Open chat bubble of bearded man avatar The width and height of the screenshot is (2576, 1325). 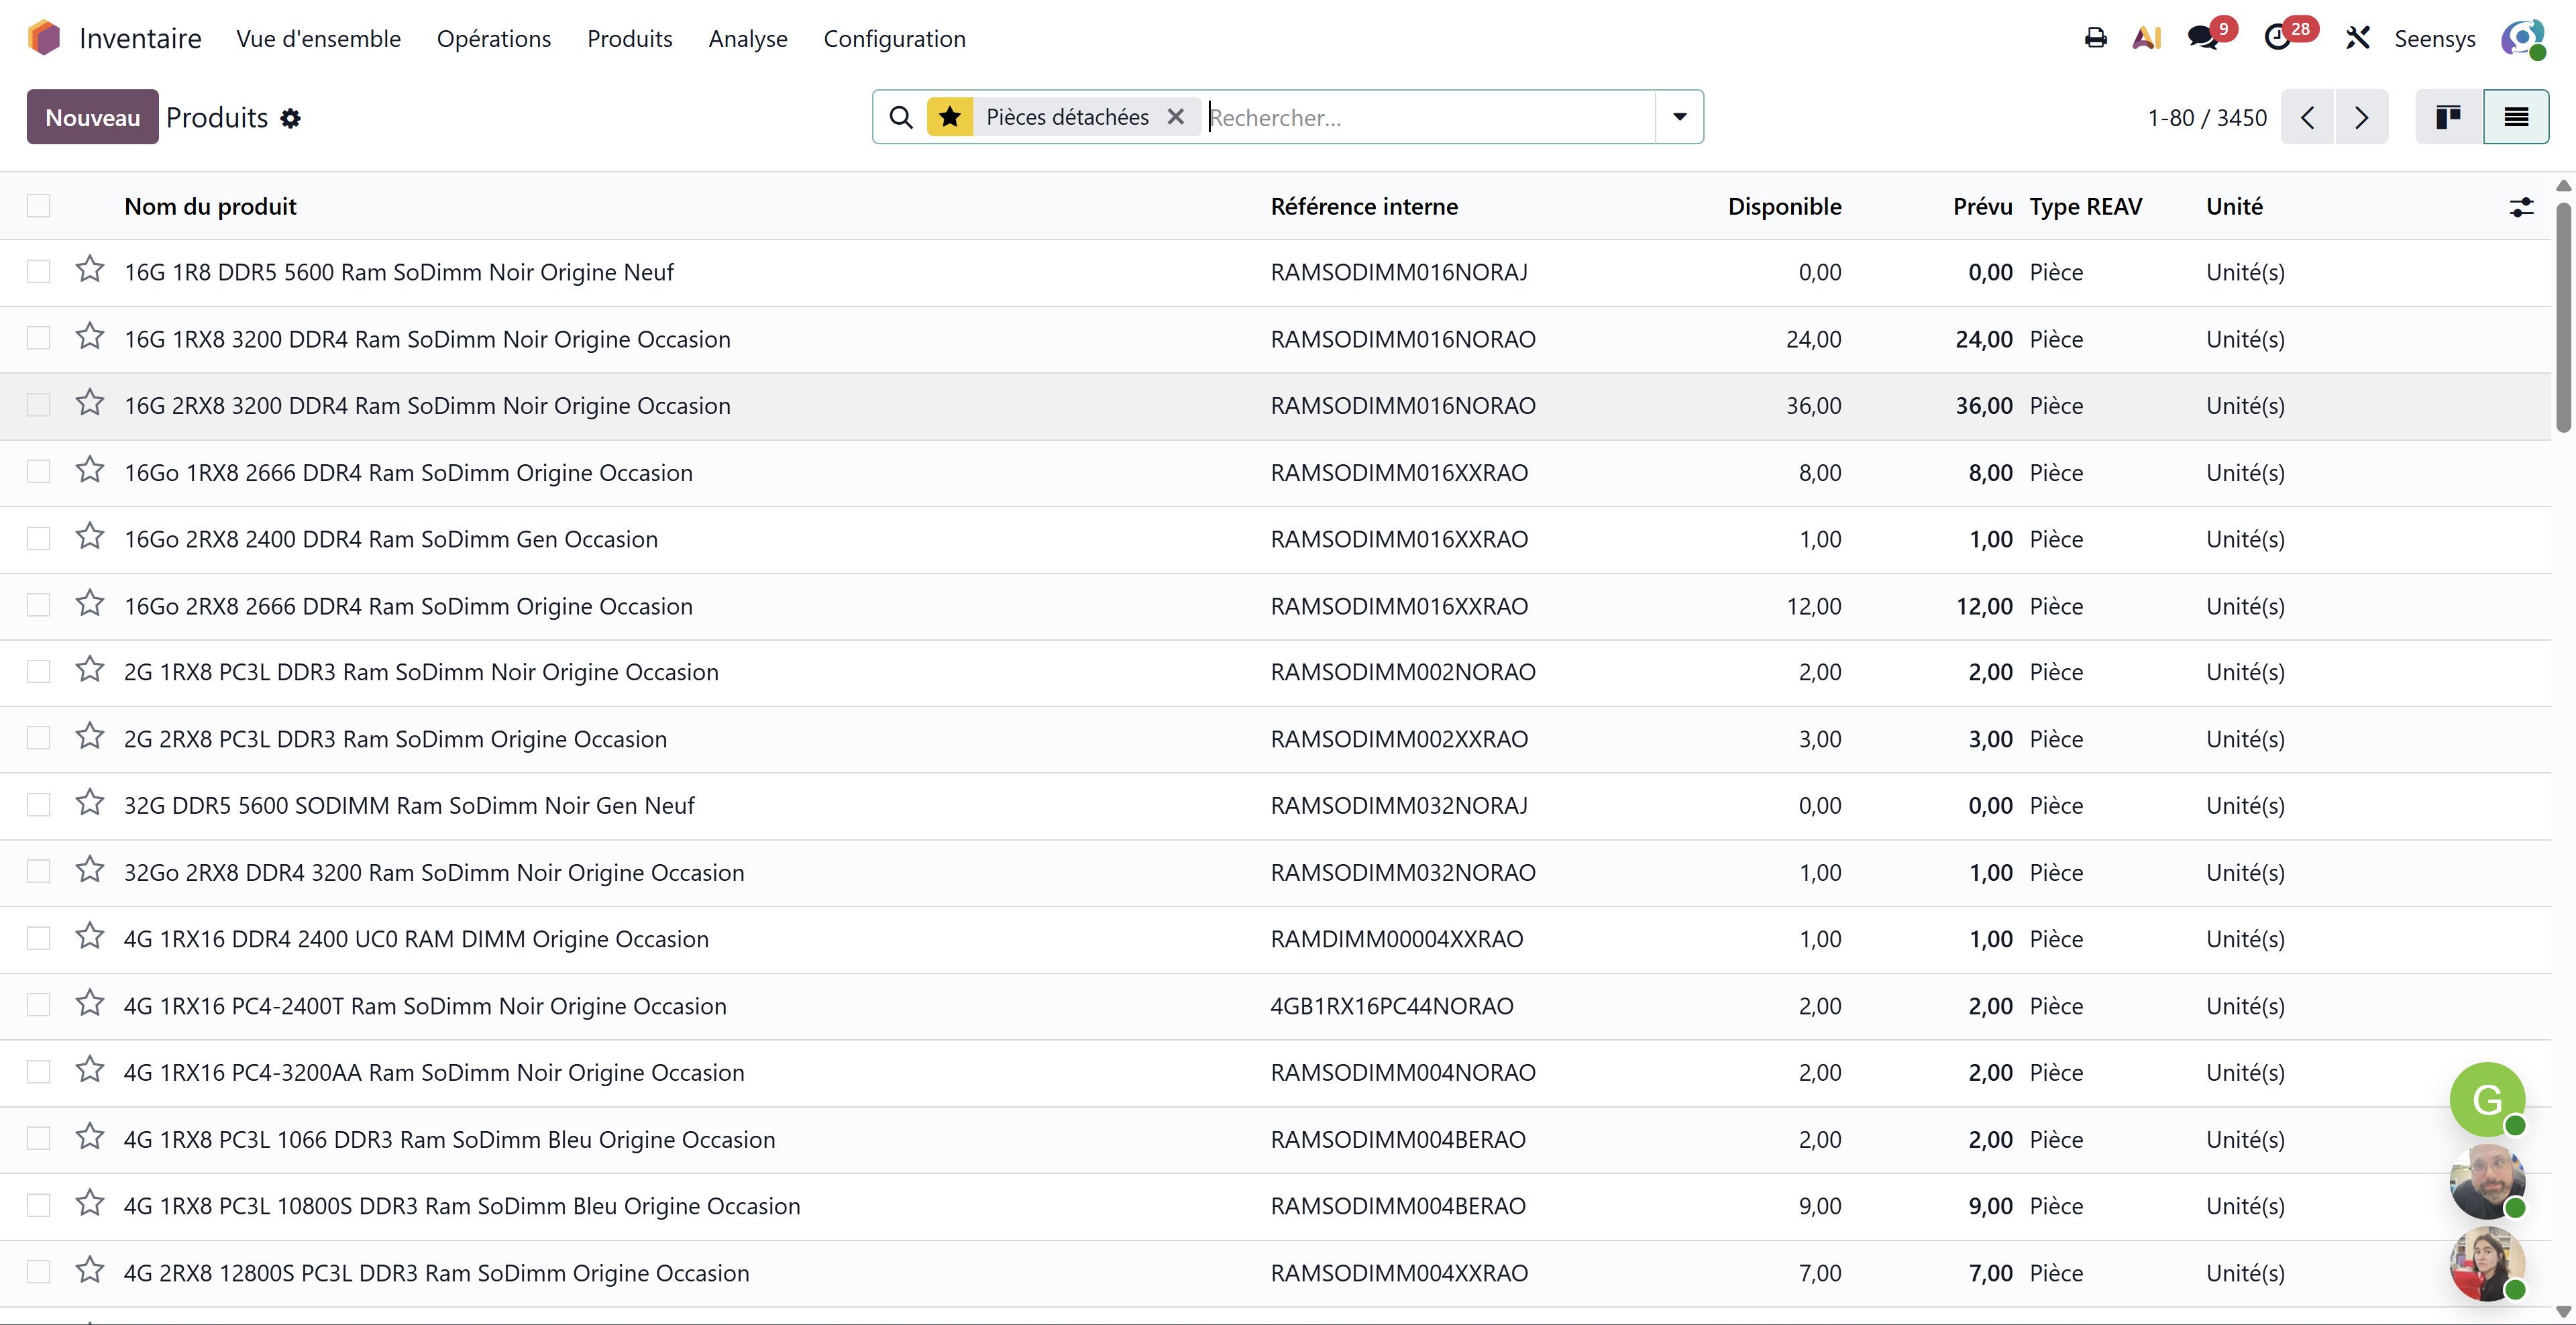click(x=2487, y=1182)
